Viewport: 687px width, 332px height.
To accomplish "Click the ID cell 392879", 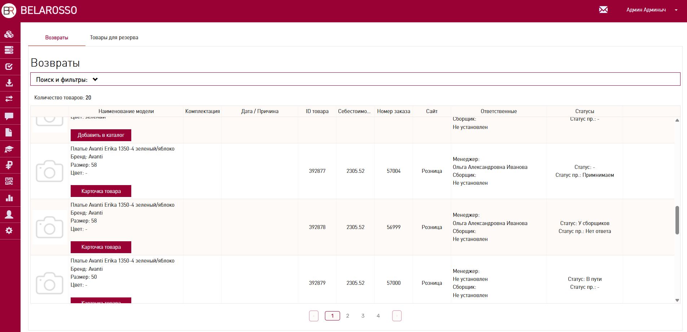I will coord(317,283).
